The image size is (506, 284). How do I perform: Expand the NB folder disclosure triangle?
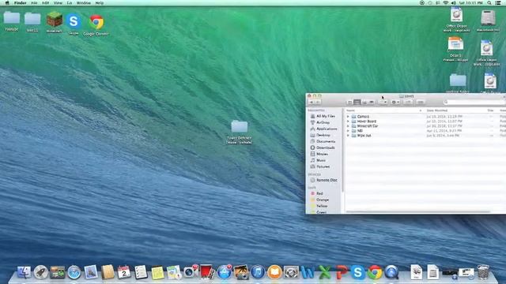tap(348, 131)
